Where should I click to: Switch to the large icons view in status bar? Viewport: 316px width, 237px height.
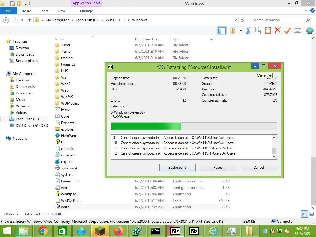point(311,214)
